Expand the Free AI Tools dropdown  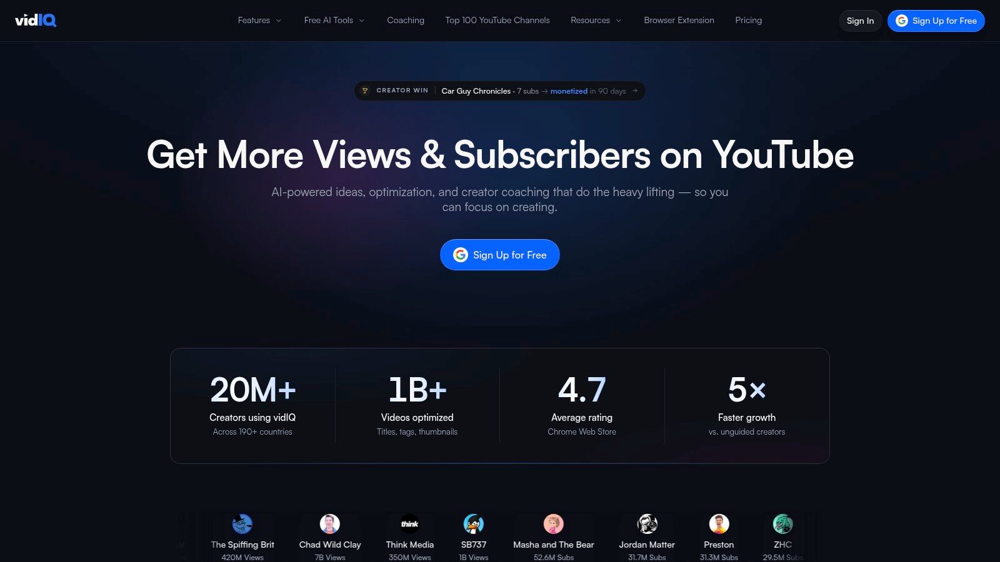tap(334, 21)
